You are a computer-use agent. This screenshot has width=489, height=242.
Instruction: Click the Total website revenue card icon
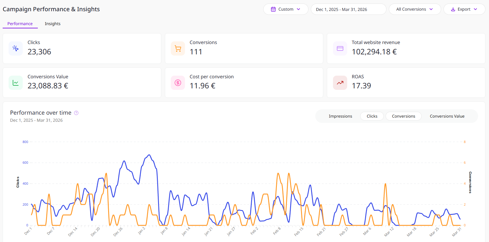click(340, 48)
